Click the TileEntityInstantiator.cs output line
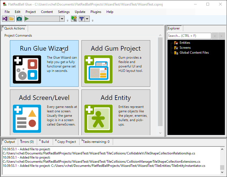Screen dimensions: 227x177 click(104, 166)
